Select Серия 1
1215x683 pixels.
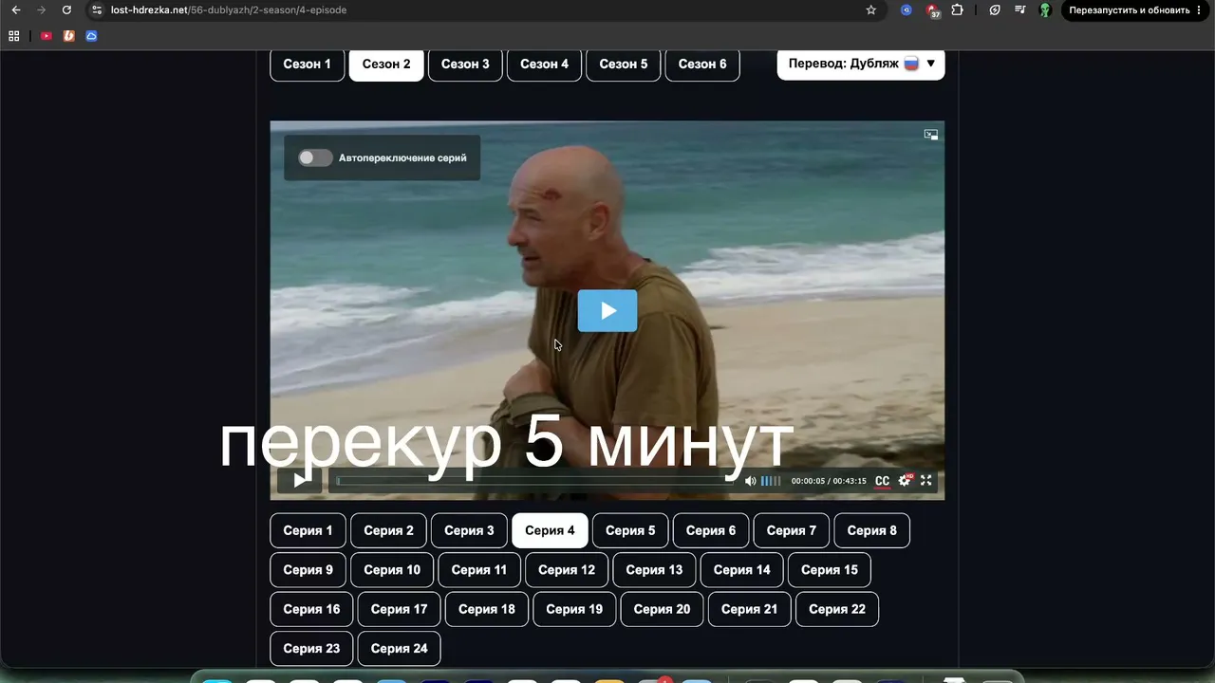pos(308,530)
